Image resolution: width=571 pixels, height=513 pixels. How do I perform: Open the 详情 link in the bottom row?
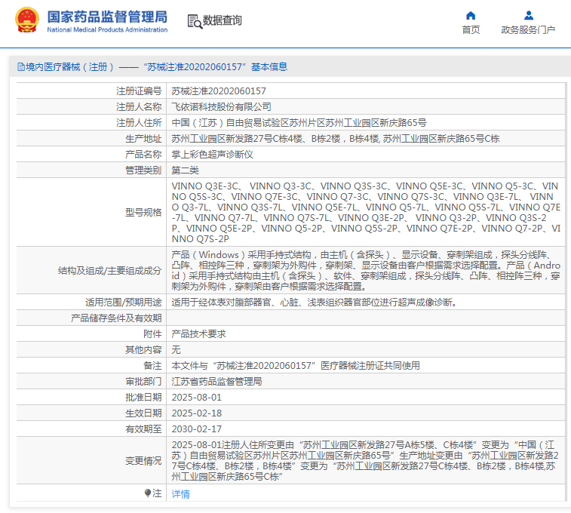click(180, 493)
